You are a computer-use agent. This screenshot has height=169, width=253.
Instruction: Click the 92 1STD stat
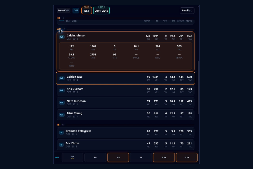pyautogui.click(x=115, y=56)
